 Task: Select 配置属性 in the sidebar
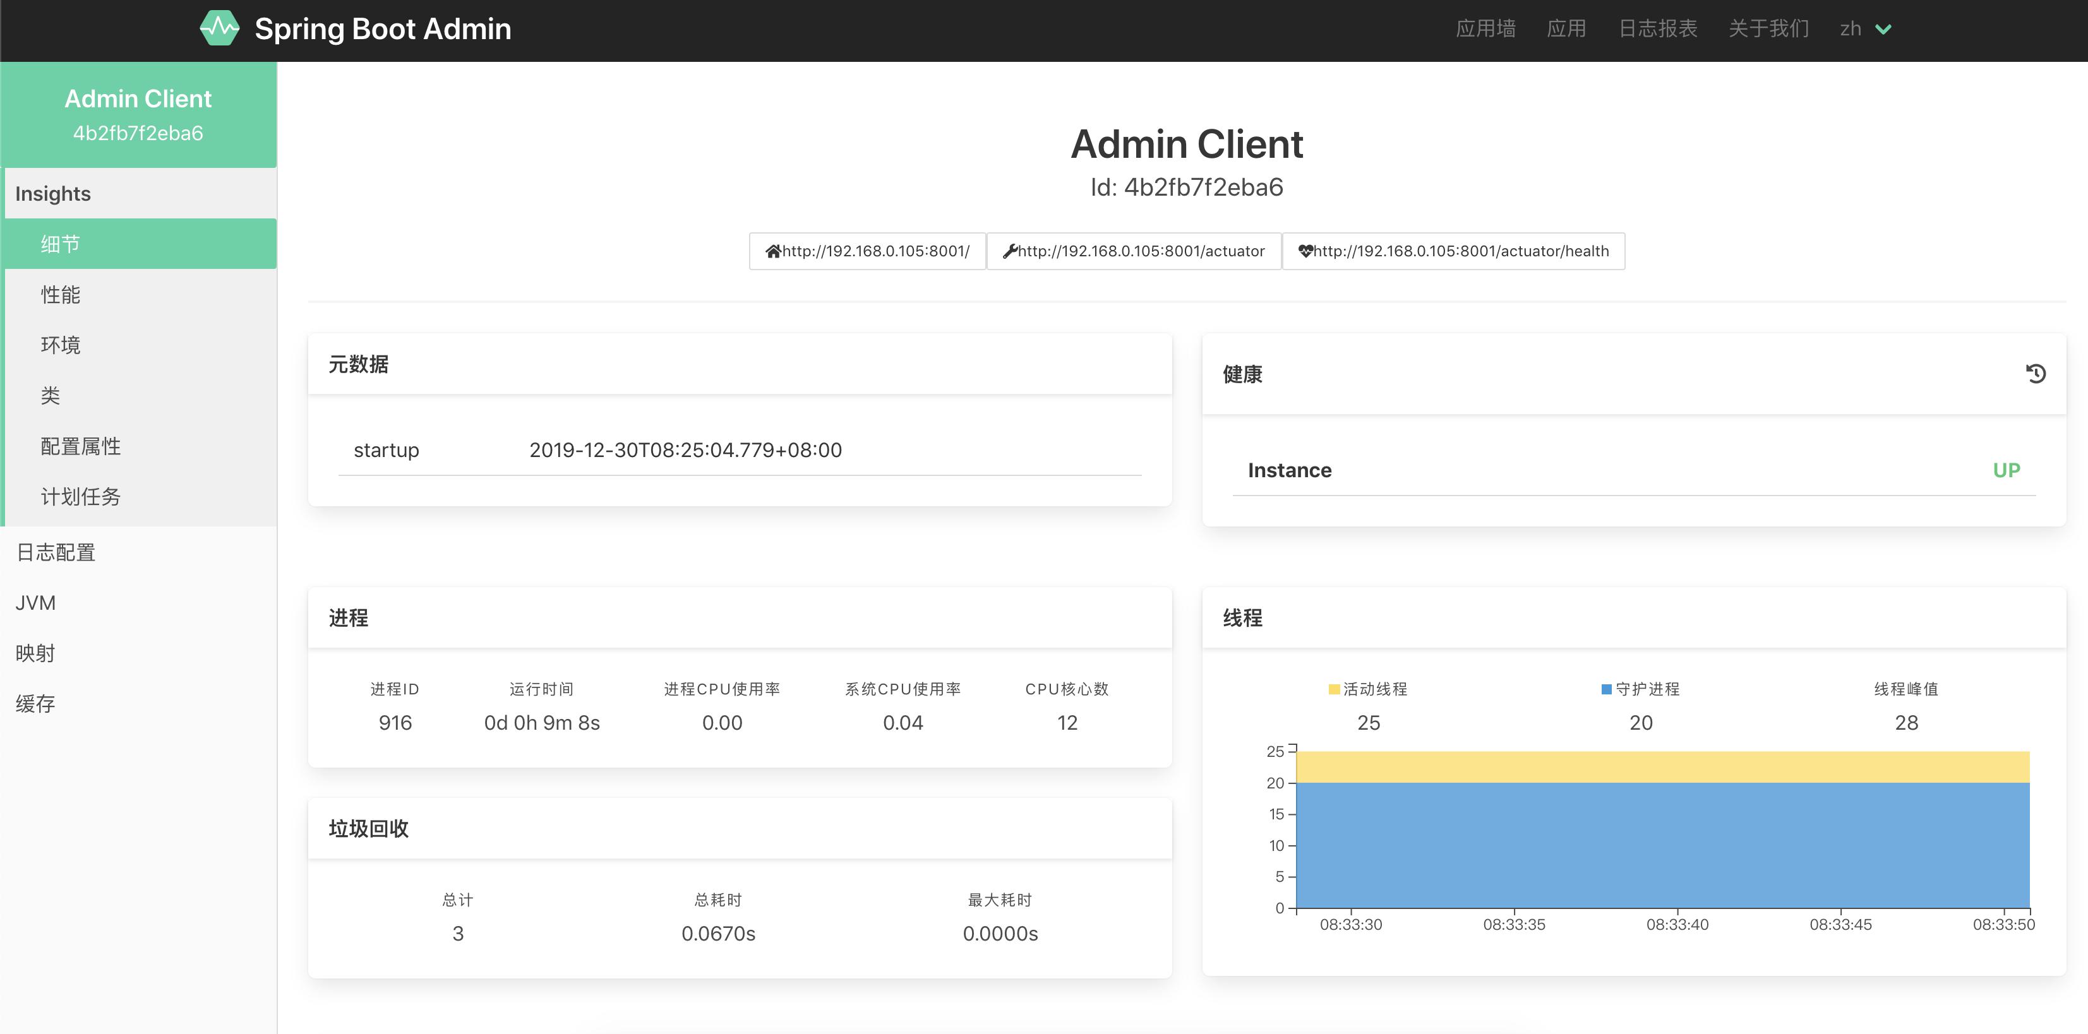point(81,446)
